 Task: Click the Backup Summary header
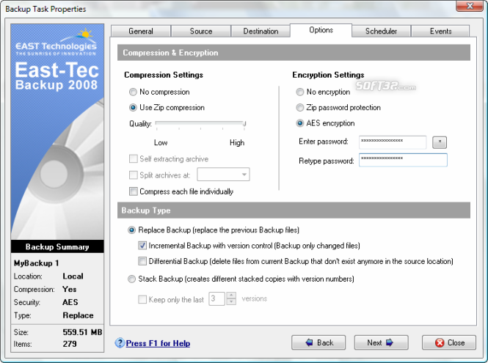57,246
